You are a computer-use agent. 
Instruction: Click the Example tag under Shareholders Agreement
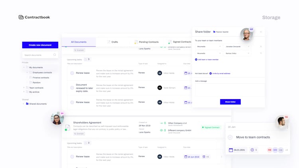[79, 133]
